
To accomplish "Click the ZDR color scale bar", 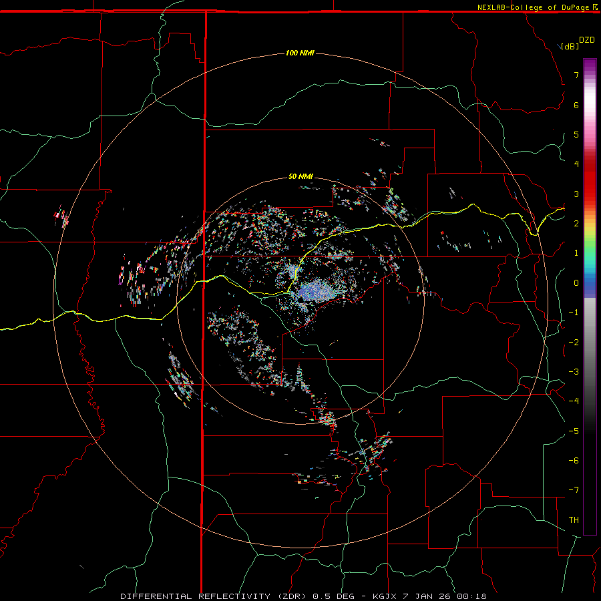I will coord(590,296).
